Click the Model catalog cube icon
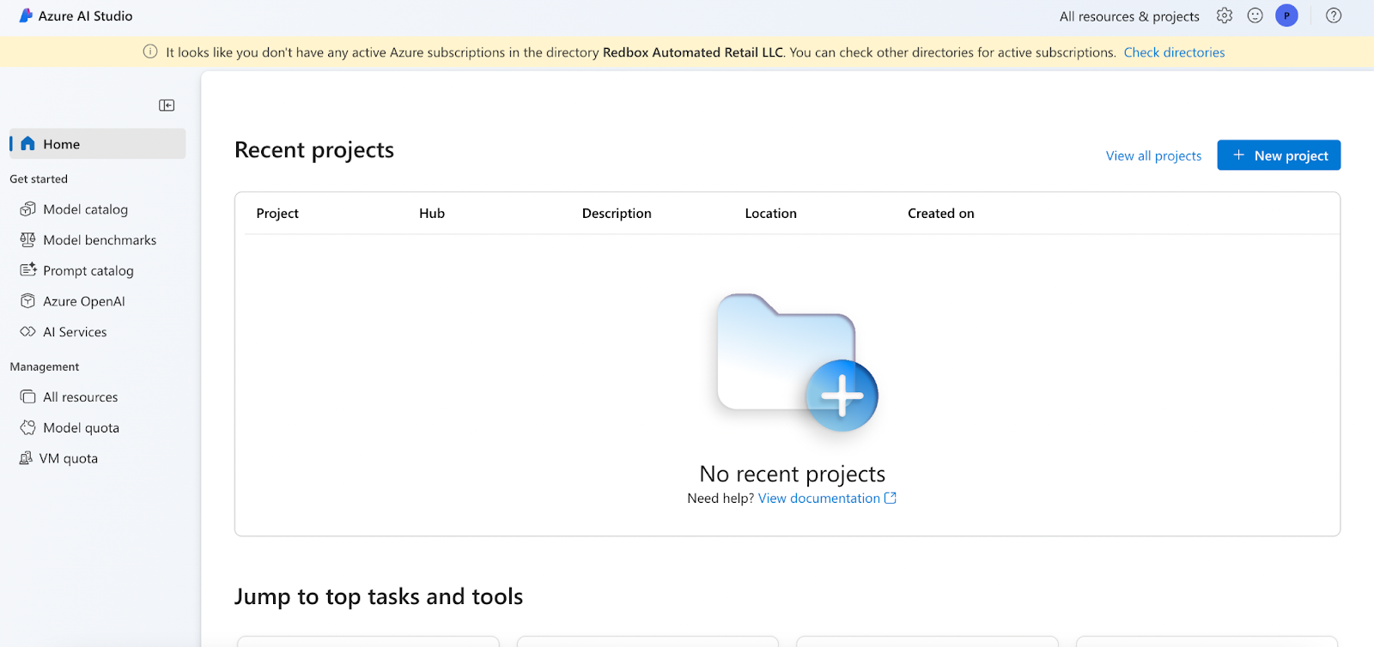Screen dimensions: 1374x647 click(27, 209)
